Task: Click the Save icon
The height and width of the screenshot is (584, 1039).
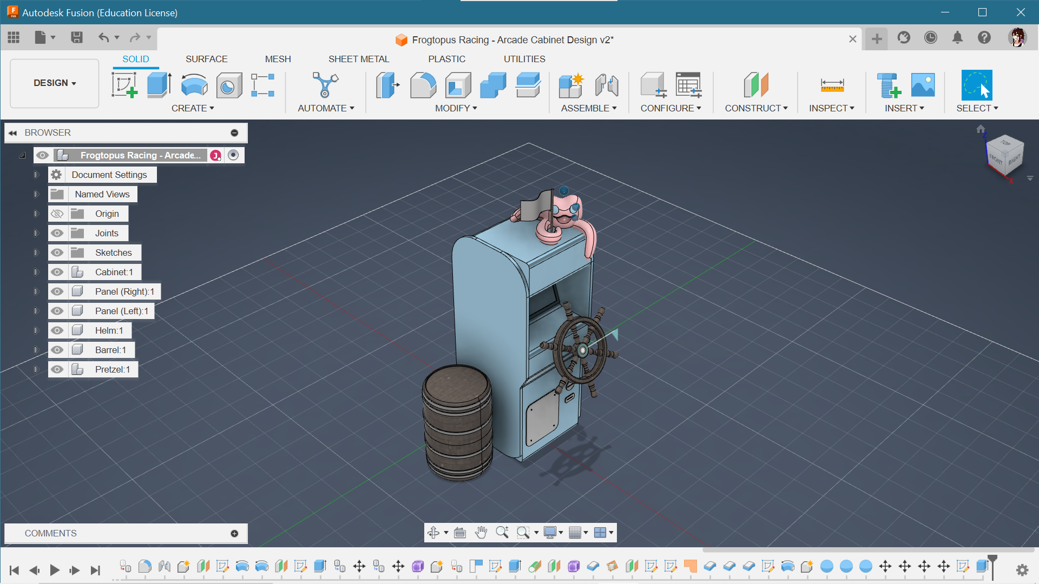Action: click(x=76, y=37)
